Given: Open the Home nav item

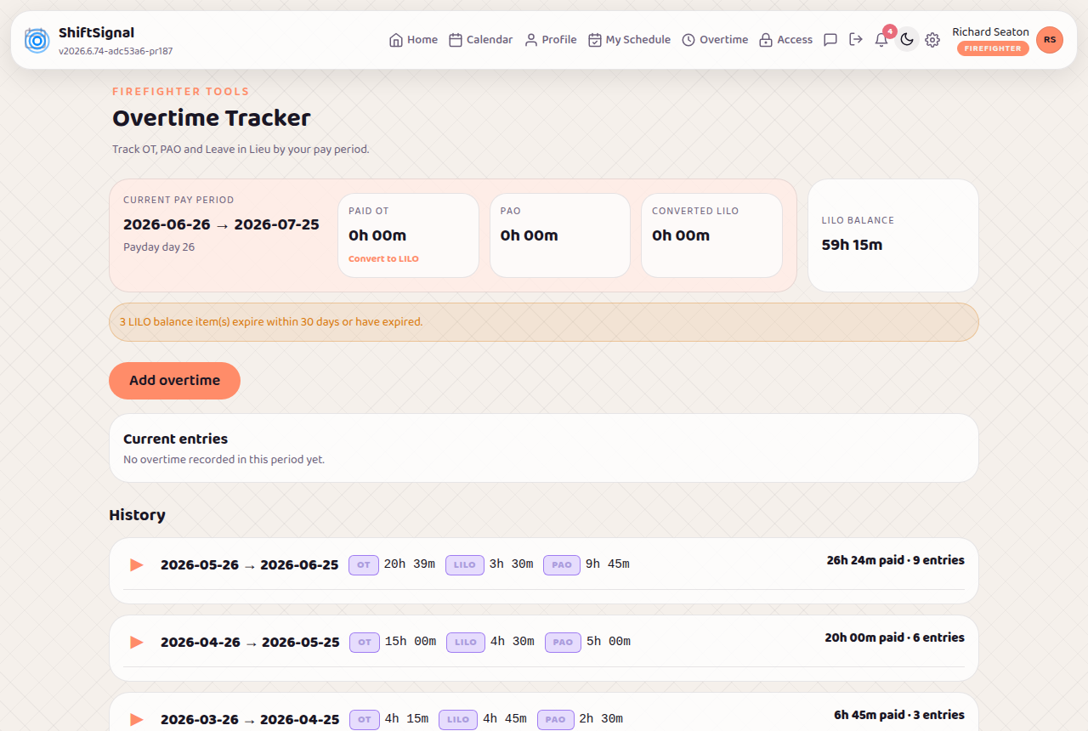Looking at the screenshot, I should [x=413, y=40].
